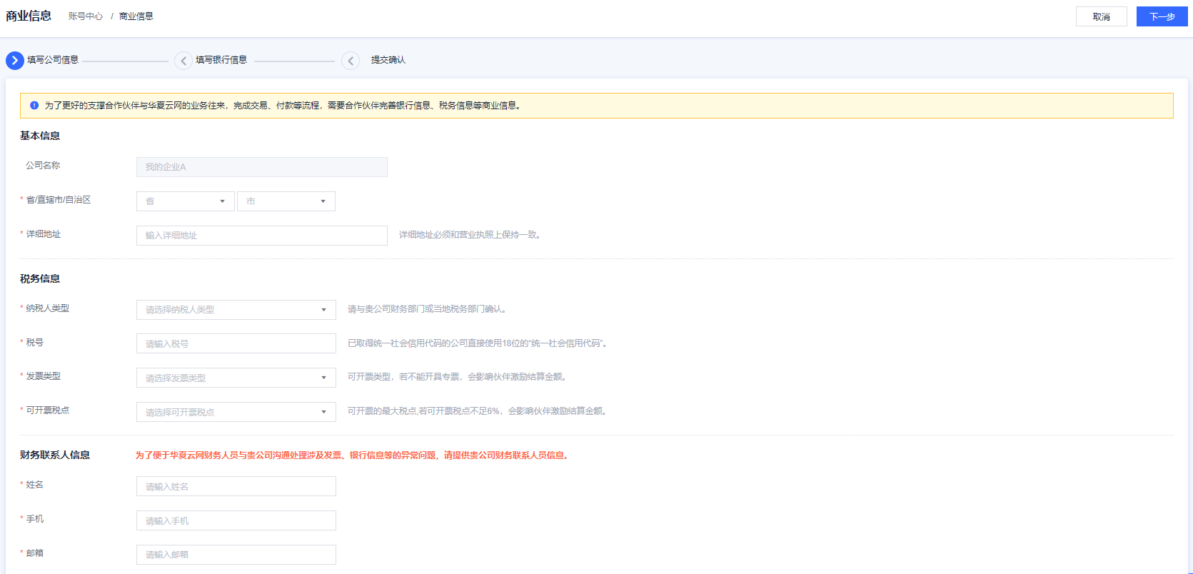Screen dimensions: 1193x574
Task: Click the bank info step chevron icon
Action: click(x=183, y=61)
